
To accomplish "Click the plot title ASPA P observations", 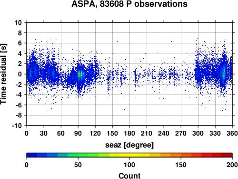I will pyautogui.click(x=129, y=4).
